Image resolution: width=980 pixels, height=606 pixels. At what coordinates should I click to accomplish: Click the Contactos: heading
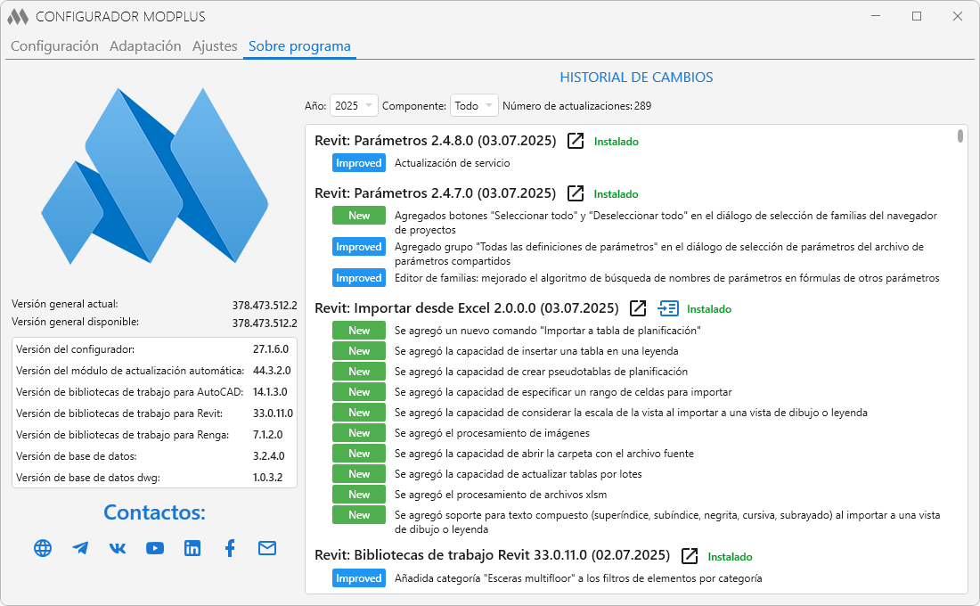[154, 512]
